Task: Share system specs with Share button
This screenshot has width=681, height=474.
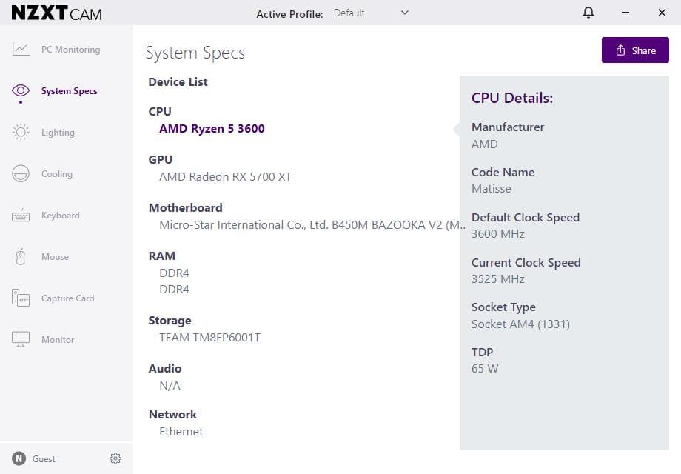Action: [x=635, y=50]
